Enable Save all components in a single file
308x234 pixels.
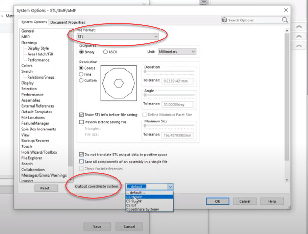(x=81, y=162)
